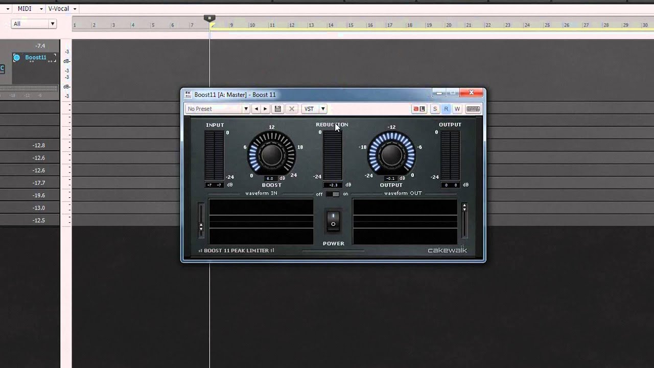
Task: Click the Input level readout -7 -7
Action: [x=214, y=185]
